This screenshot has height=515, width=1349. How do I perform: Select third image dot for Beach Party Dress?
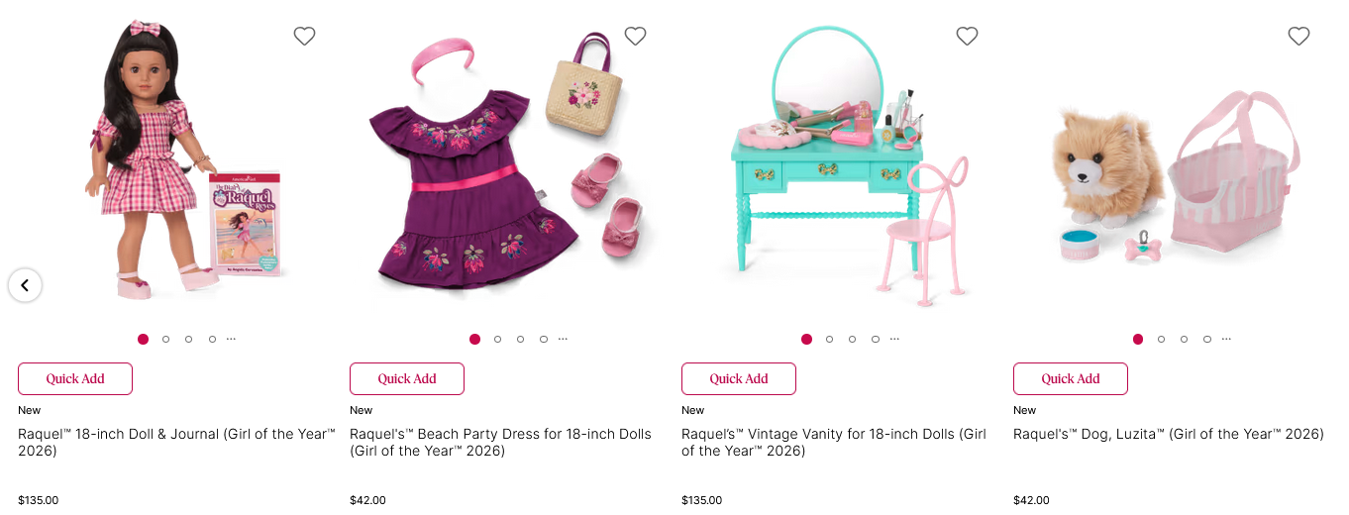pos(520,339)
